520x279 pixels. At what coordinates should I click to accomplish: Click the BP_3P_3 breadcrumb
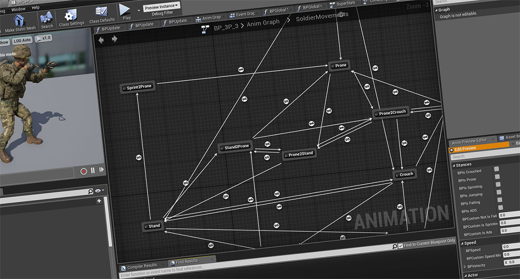click(226, 27)
